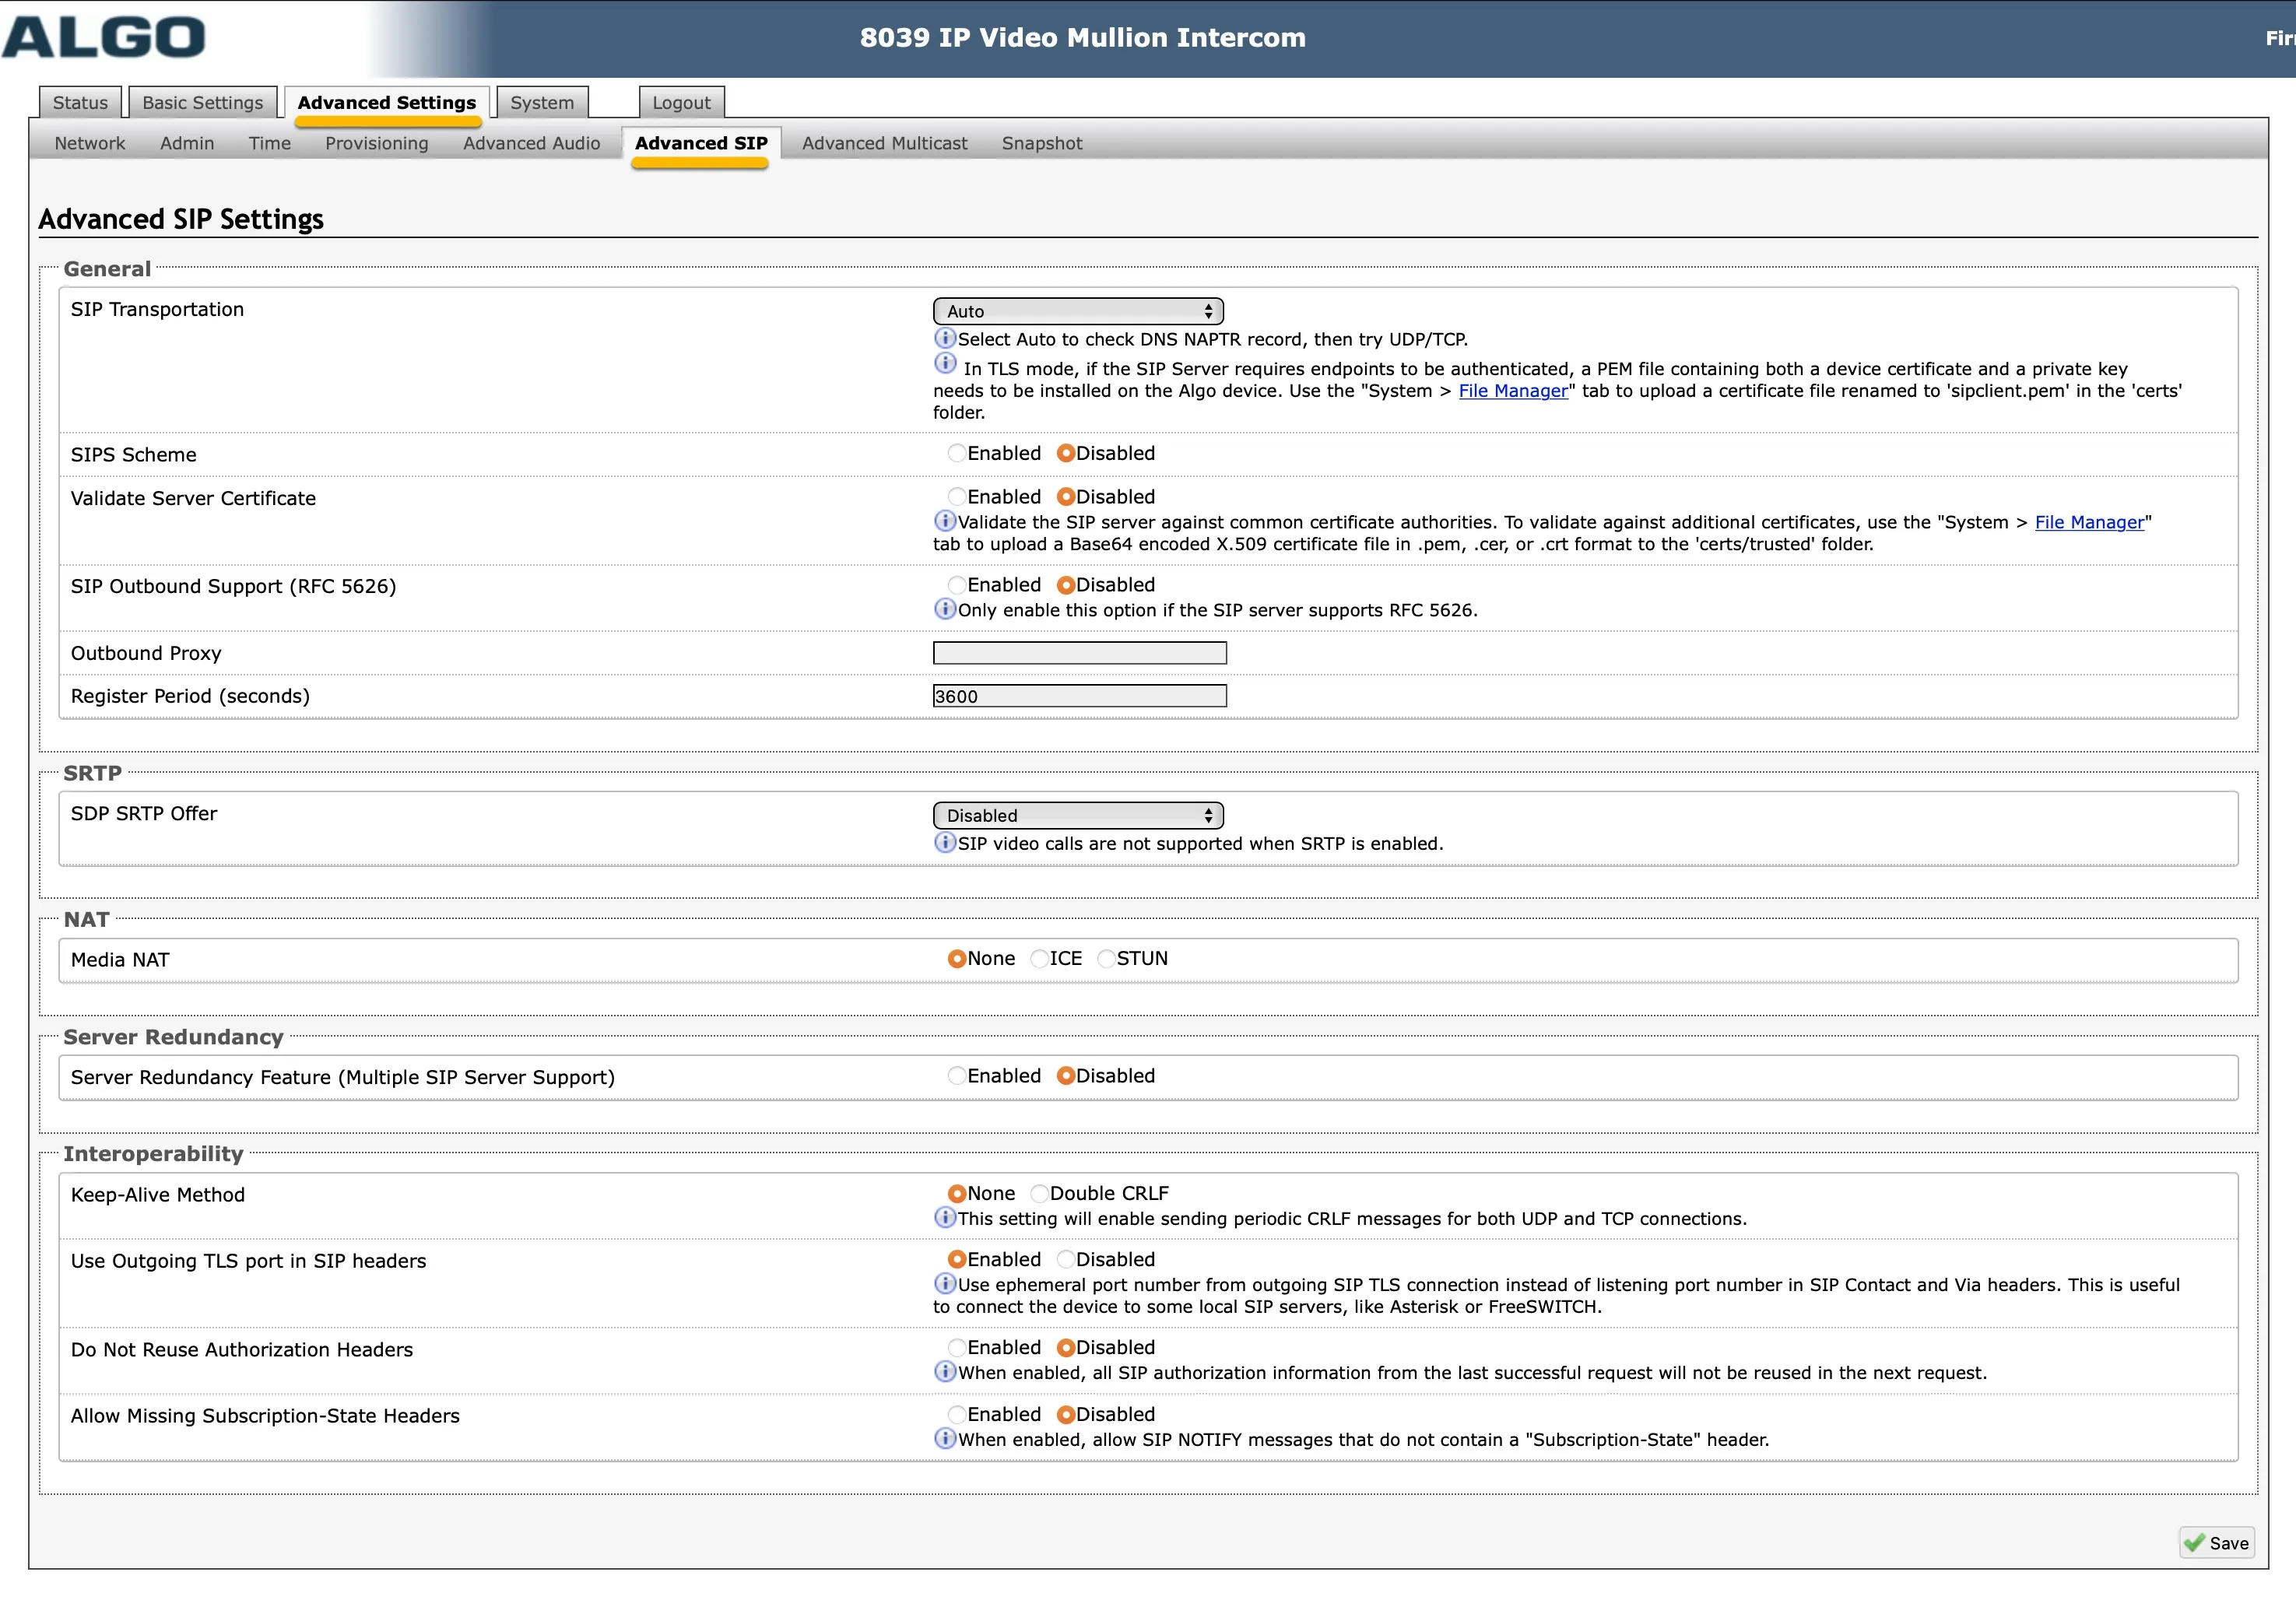Click the 'Server Redundancy' section label

[x=173, y=1037]
